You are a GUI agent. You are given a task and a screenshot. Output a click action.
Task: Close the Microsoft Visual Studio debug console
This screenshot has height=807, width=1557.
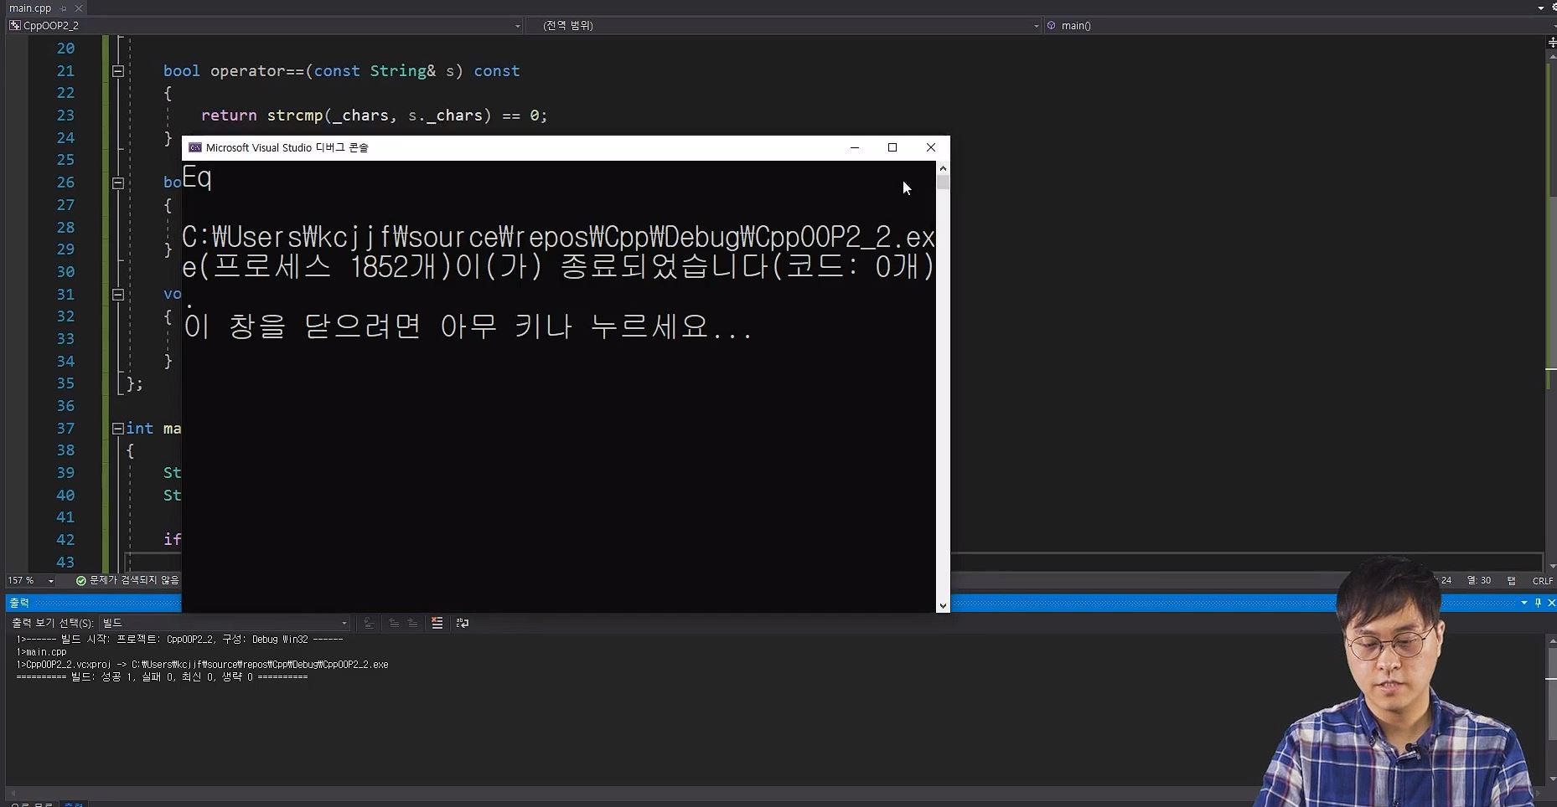(x=931, y=147)
